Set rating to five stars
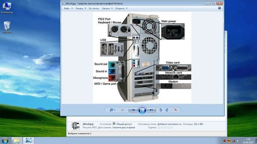This screenshot has width=257, height=144. (x=171, y=127)
